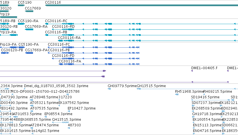Select EST EK068535.5prime
This screenshot has width=238, height=135.
(21, 122)
